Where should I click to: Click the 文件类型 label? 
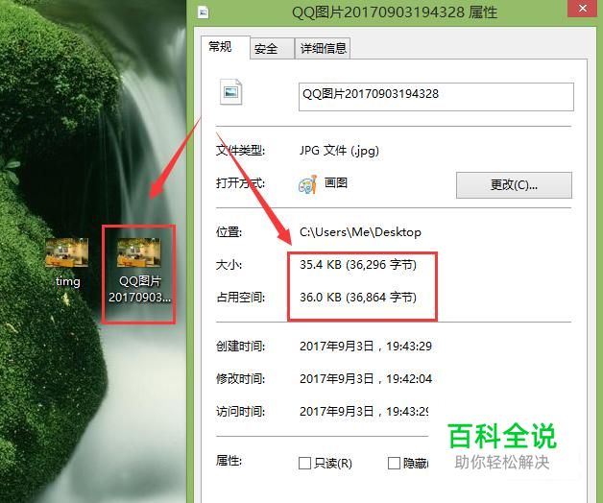240,151
